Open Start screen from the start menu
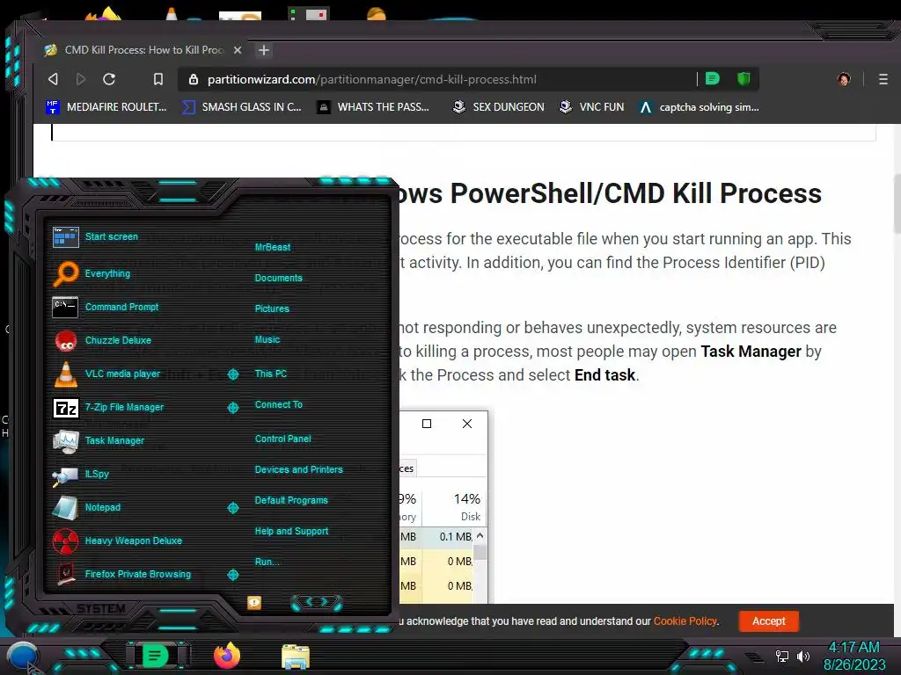 point(112,236)
